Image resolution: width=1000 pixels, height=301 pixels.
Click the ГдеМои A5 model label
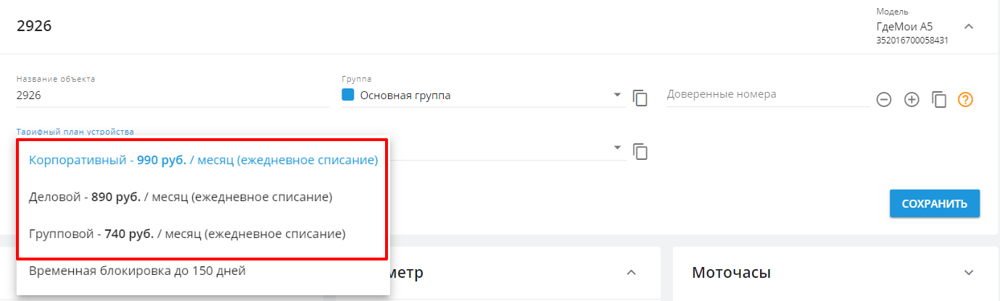(904, 27)
